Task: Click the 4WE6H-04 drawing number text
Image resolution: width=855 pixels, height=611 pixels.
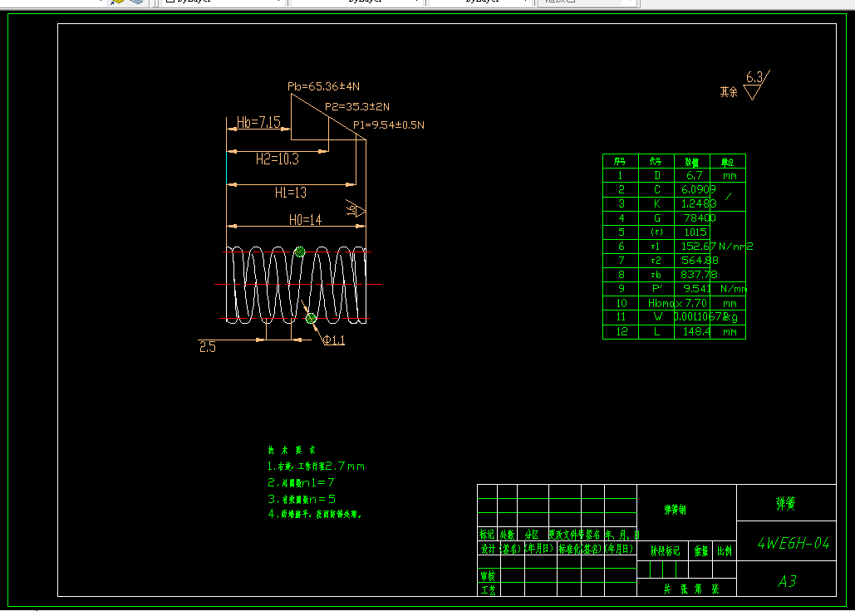Action: coord(793,544)
